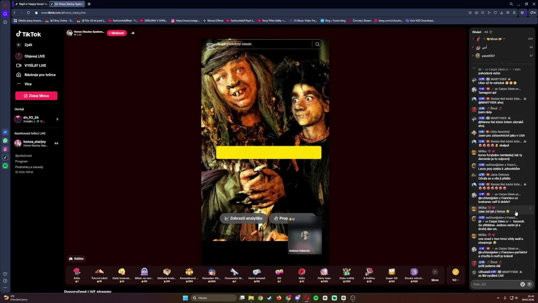Open Steam from the taskbar
This screenshot has width=538, height=303.
point(269,298)
